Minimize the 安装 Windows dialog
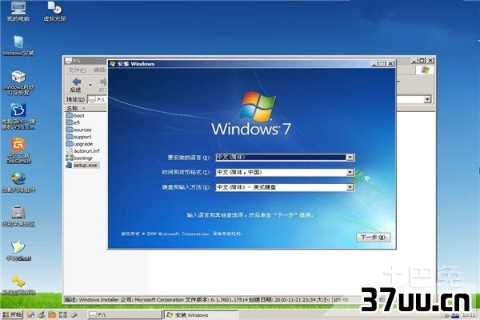Image resolution: width=480 pixels, height=320 pixels. [374, 64]
